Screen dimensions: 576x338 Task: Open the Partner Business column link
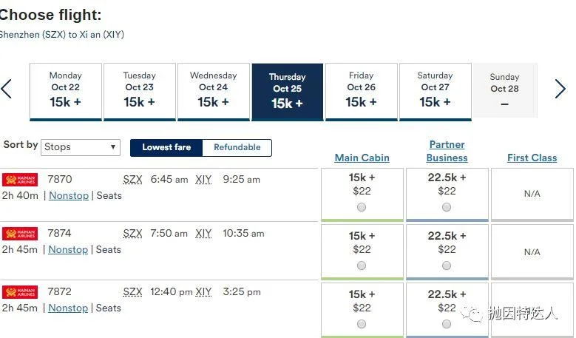pos(447,151)
